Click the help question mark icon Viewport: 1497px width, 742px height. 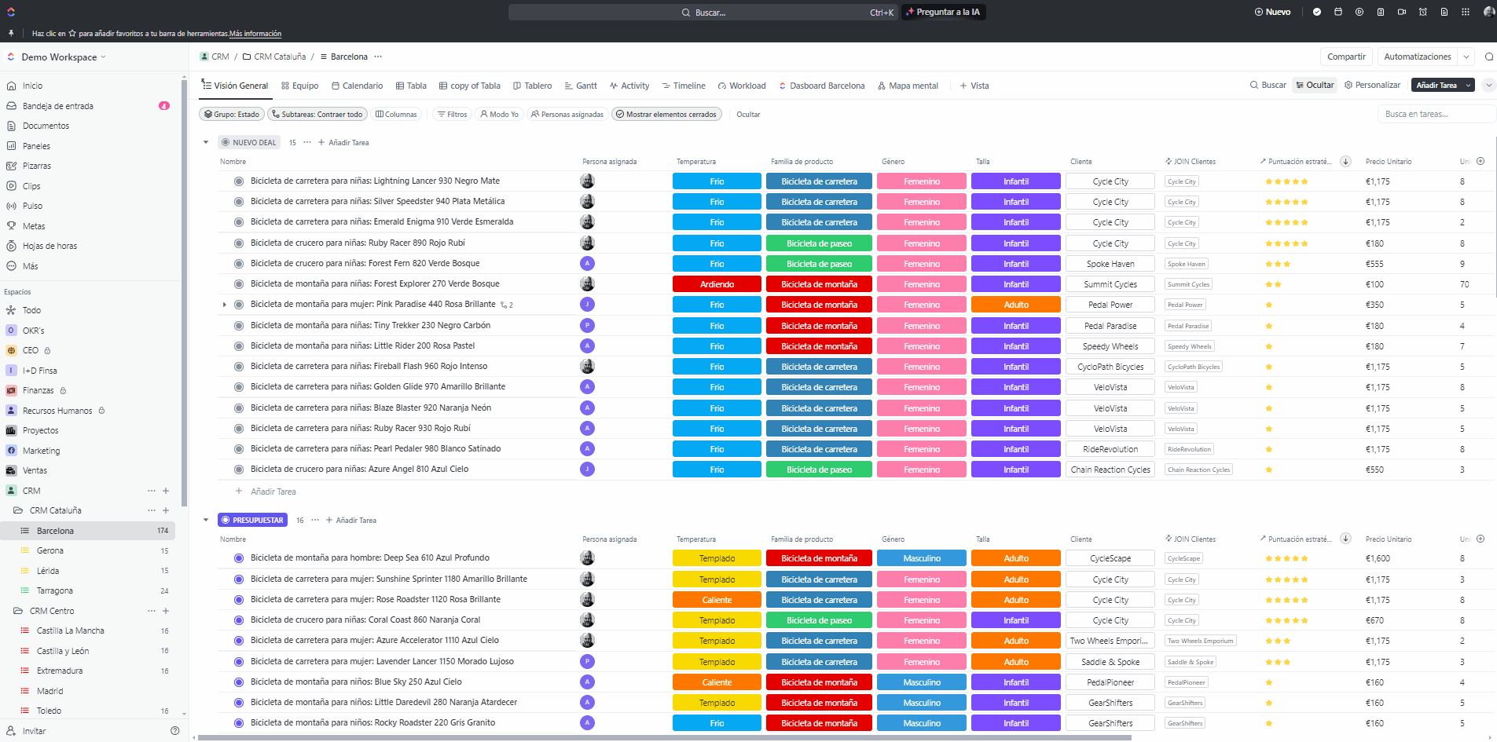[174, 731]
